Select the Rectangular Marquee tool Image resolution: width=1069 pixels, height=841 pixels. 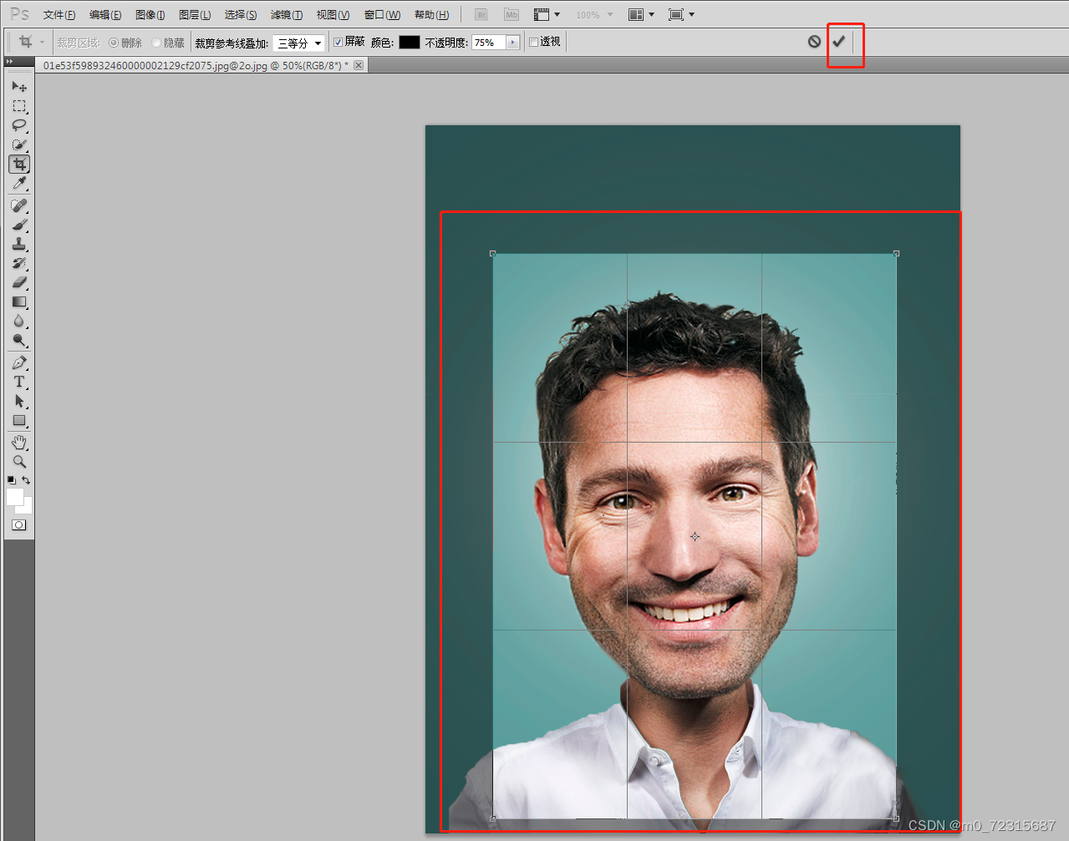(19, 106)
